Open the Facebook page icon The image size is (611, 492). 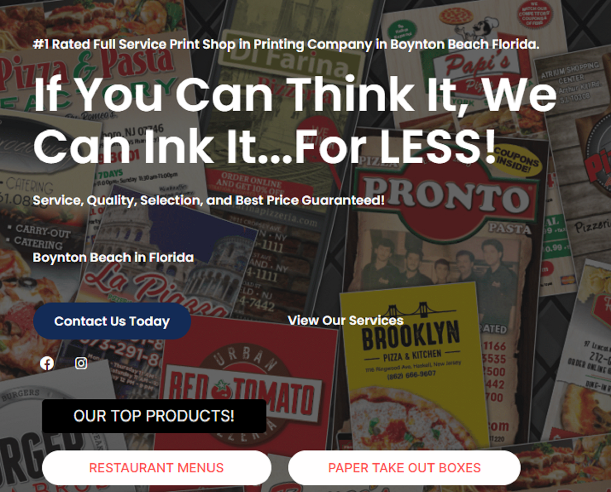pos(47,363)
